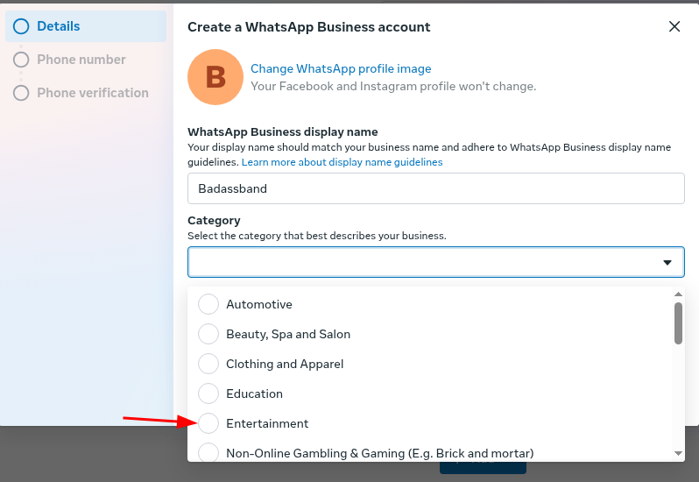Image resolution: width=699 pixels, height=482 pixels.
Task: Click the Phone number step circle icon
Action: click(21, 60)
